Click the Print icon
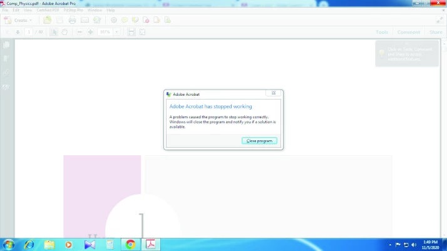This screenshot has height=251, width=447. tap(72, 20)
